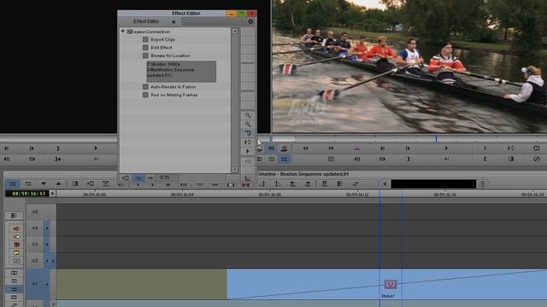This screenshot has width=547, height=307.
Task: Click the outlined play icon in record monitor toolbar
Action: (485, 148)
